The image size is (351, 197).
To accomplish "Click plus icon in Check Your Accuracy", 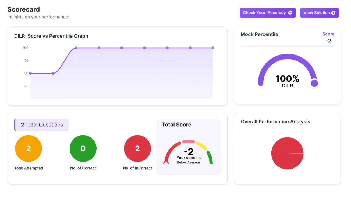I will coord(290,13).
